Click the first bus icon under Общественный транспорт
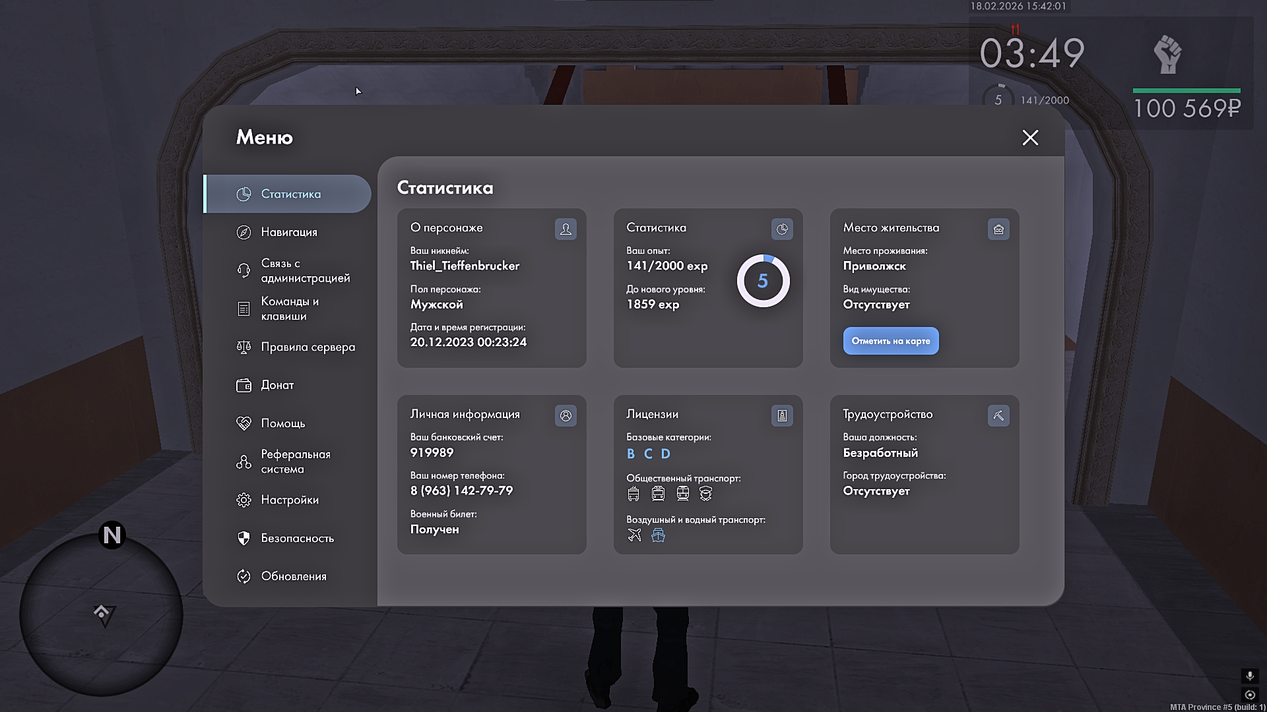This screenshot has height=712, width=1267. (x=633, y=494)
